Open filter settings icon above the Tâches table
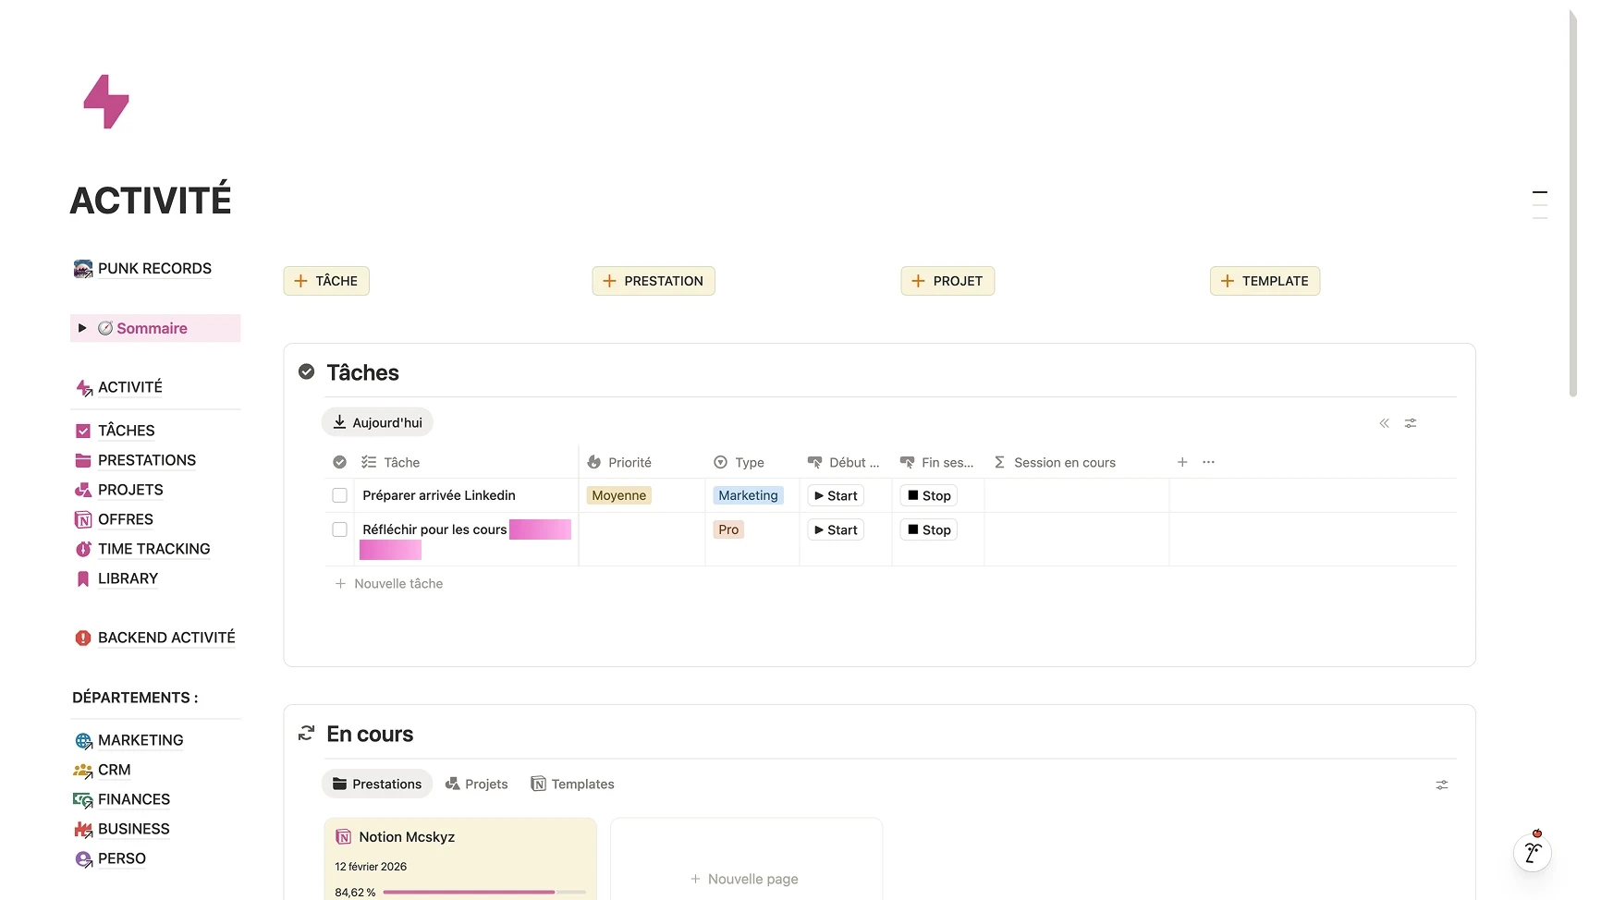Image resolution: width=1601 pixels, height=900 pixels. pos(1411,423)
